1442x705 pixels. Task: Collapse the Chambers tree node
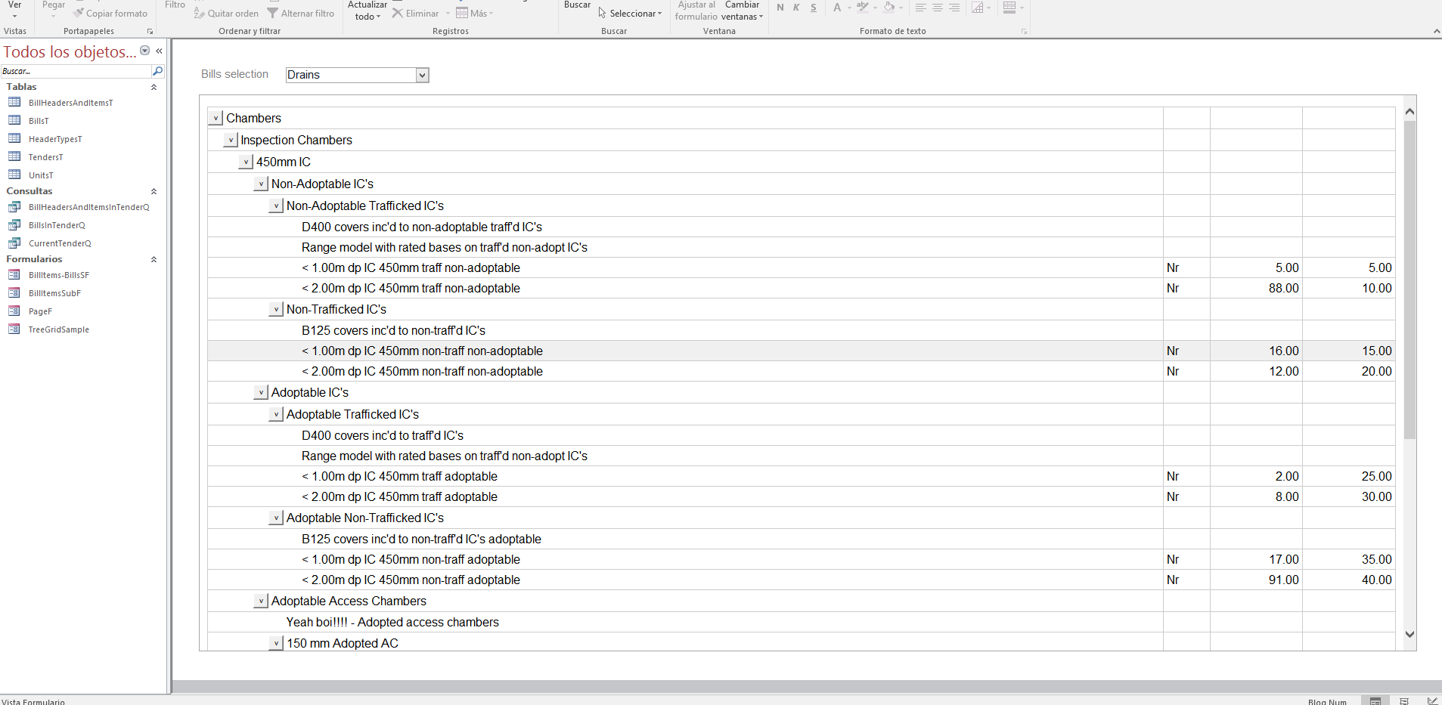(x=216, y=119)
